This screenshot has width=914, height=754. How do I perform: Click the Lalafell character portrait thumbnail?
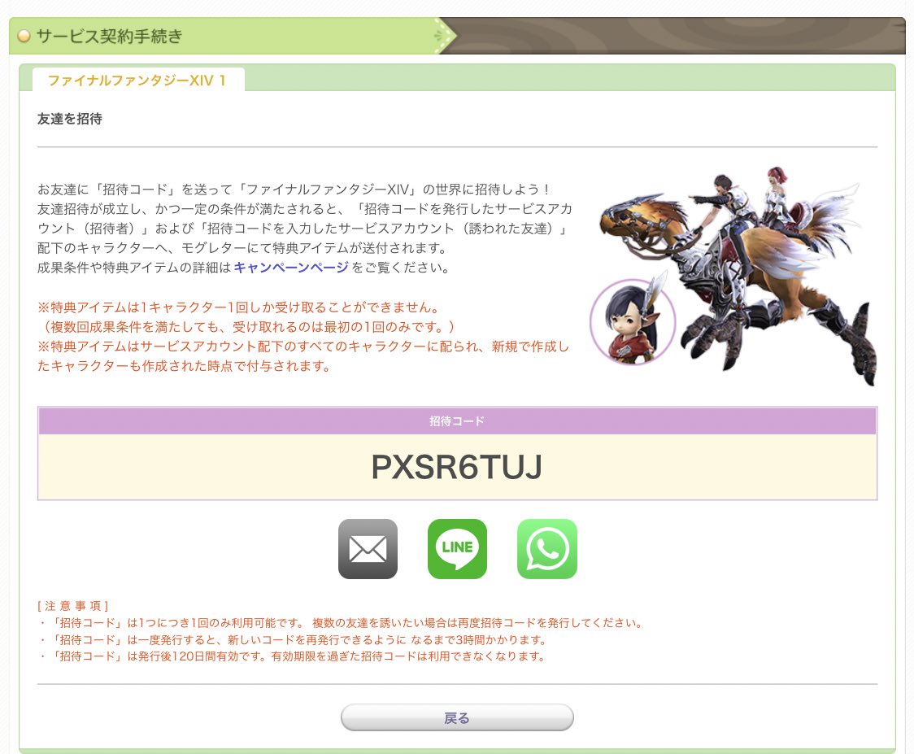[x=633, y=322]
